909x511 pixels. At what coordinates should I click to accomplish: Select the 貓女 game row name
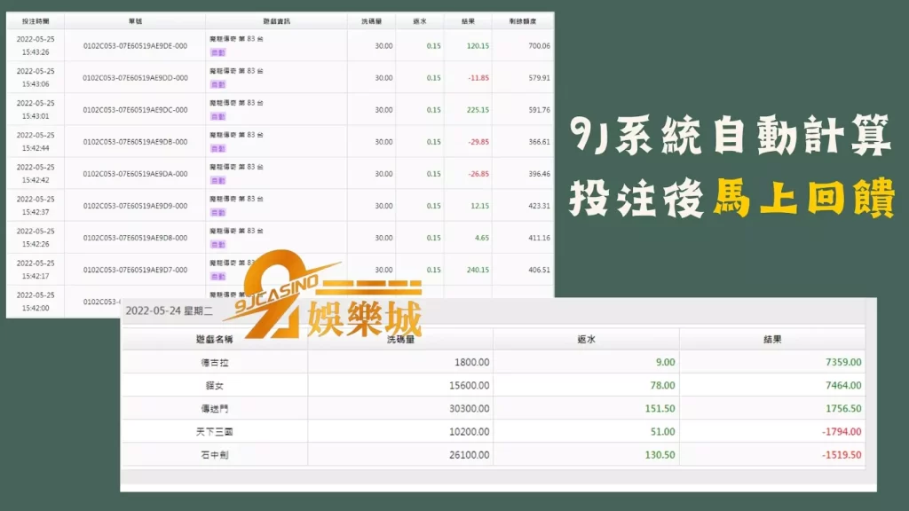(215, 386)
